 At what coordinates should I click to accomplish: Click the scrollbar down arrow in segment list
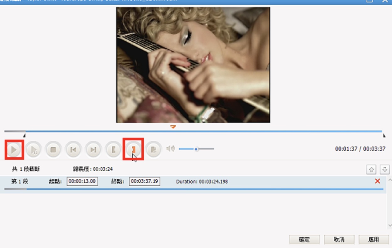pos(390,225)
